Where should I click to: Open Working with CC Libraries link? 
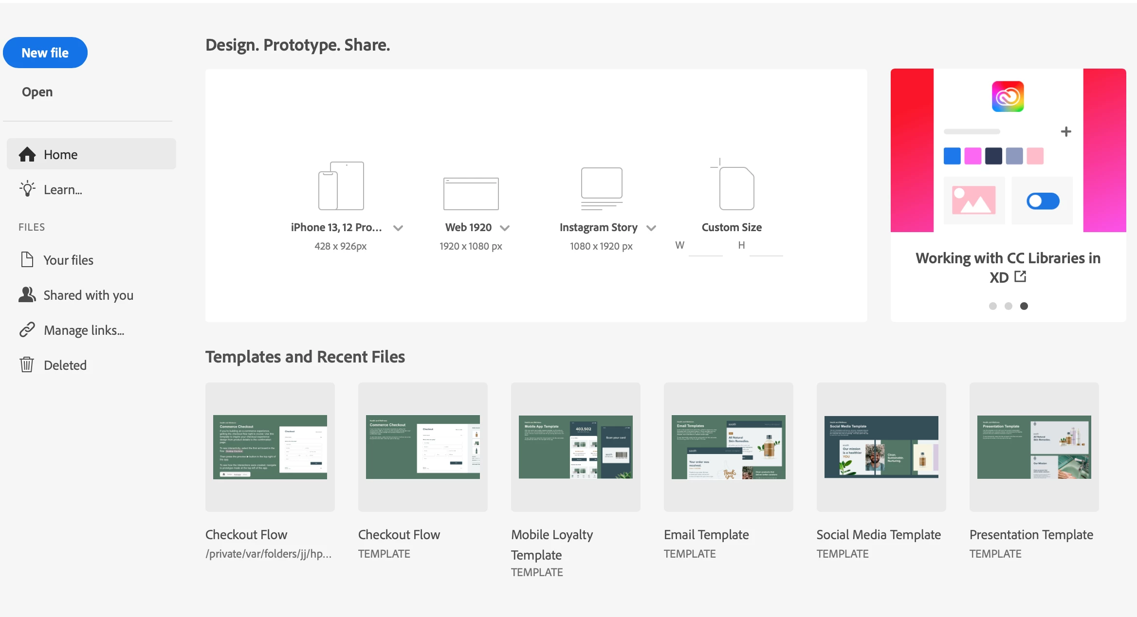1008,267
